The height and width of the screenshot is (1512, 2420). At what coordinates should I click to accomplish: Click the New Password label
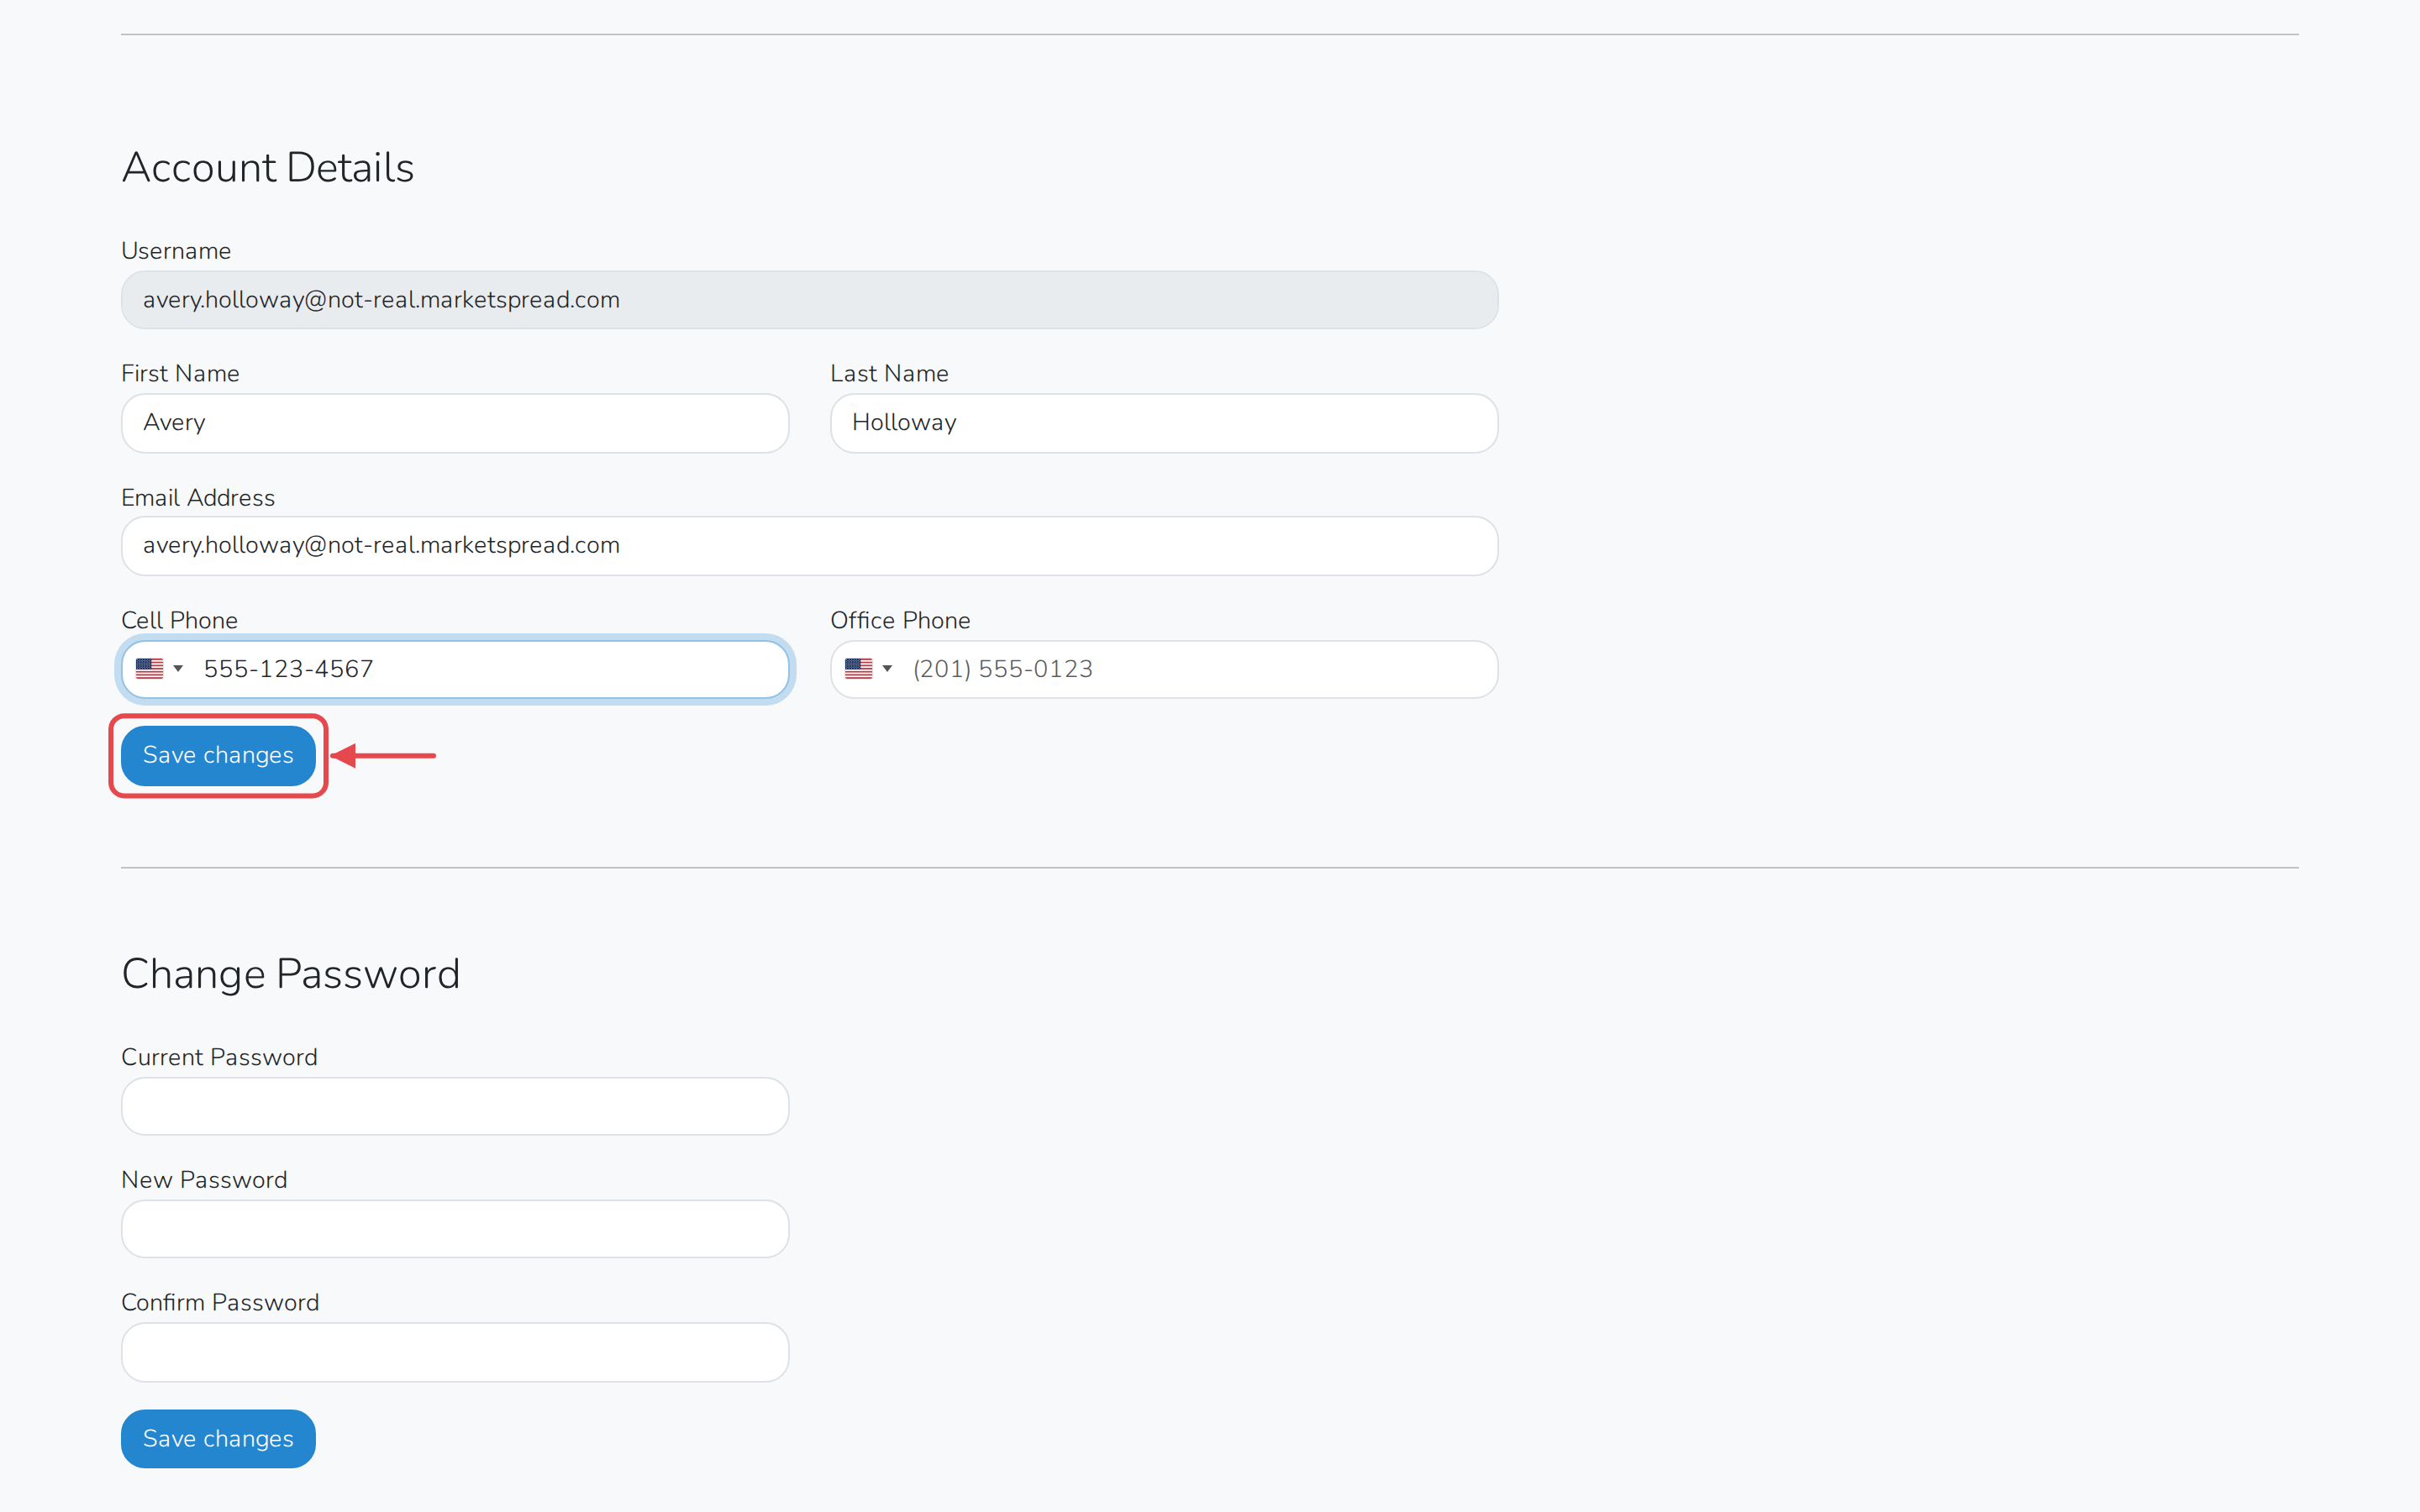(x=204, y=1181)
